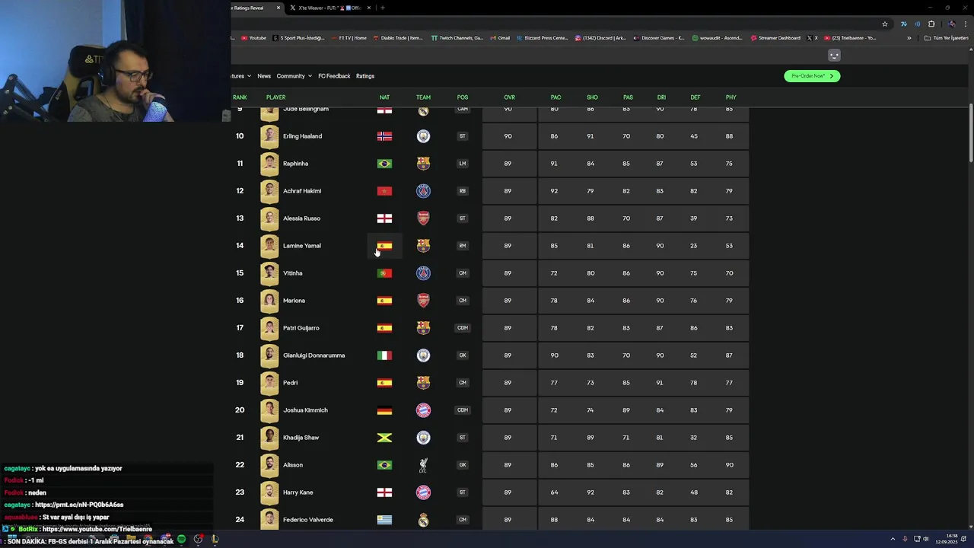This screenshot has width=974, height=548.
Task: Open the Twitch Channels bookmark
Action: tap(457, 38)
